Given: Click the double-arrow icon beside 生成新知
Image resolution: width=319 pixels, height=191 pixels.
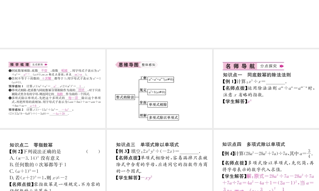Looking at the screenshot, I should coord(46,65).
